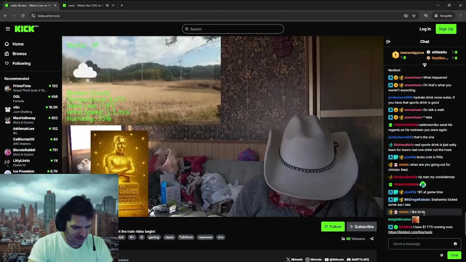Open Chrome three-dot menu

click(x=461, y=16)
